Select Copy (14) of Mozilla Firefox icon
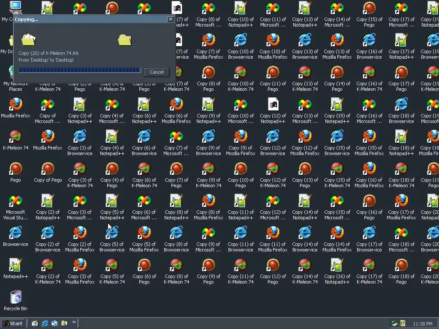 pyautogui.click(x=337, y=233)
